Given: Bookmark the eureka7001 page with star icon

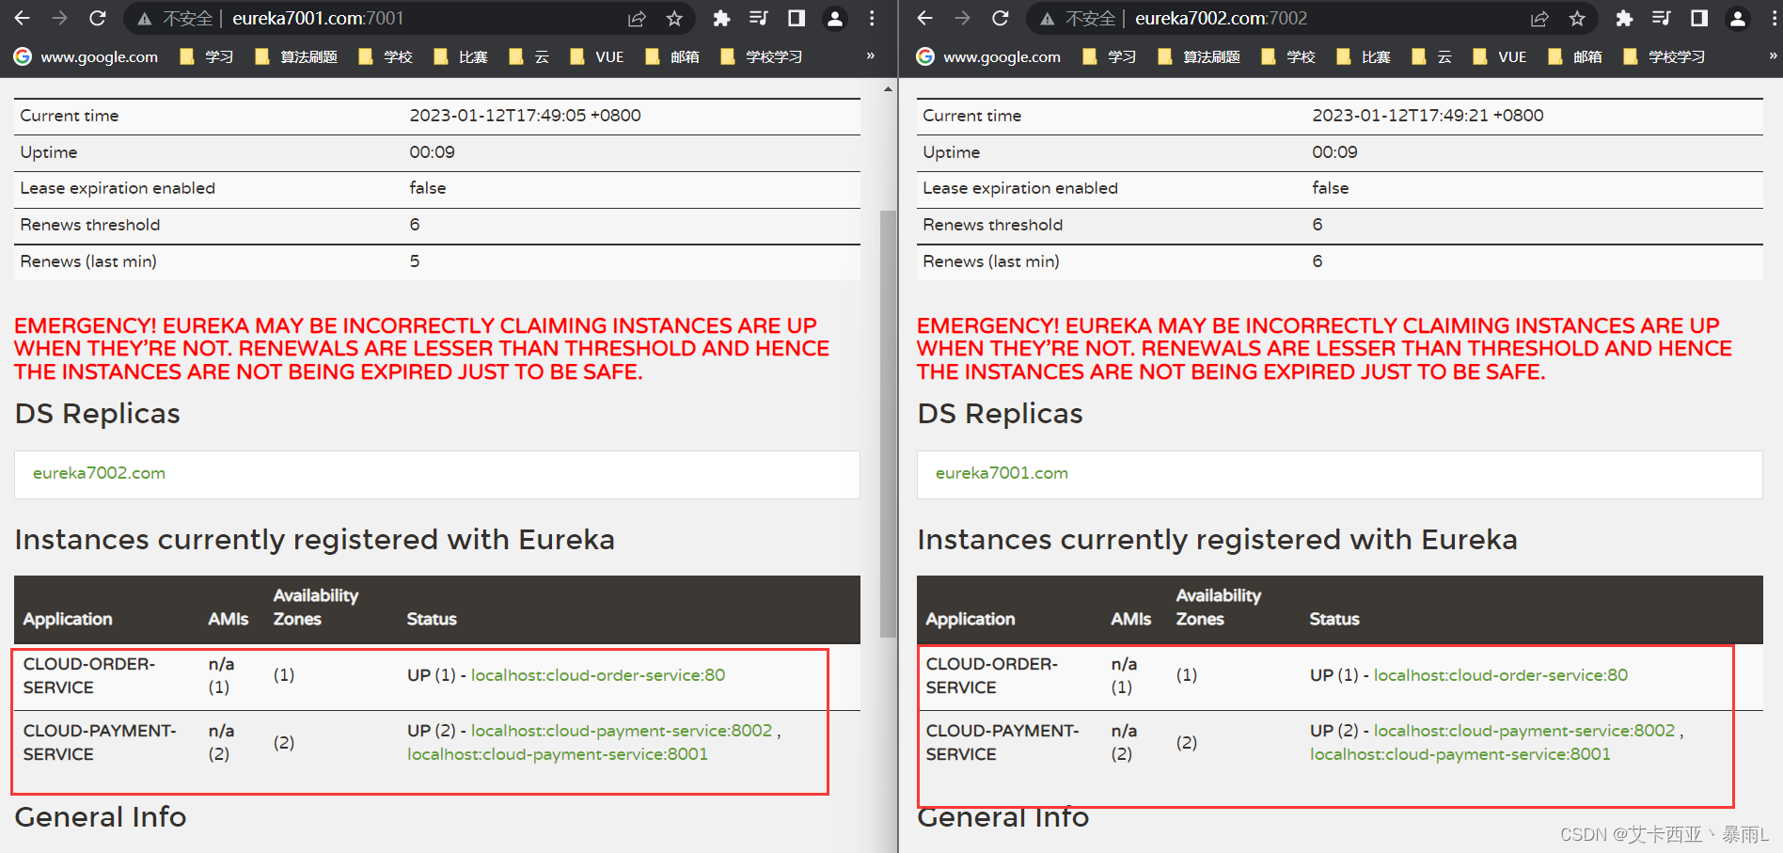Looking at the screenshot, I should pos(674,19).
